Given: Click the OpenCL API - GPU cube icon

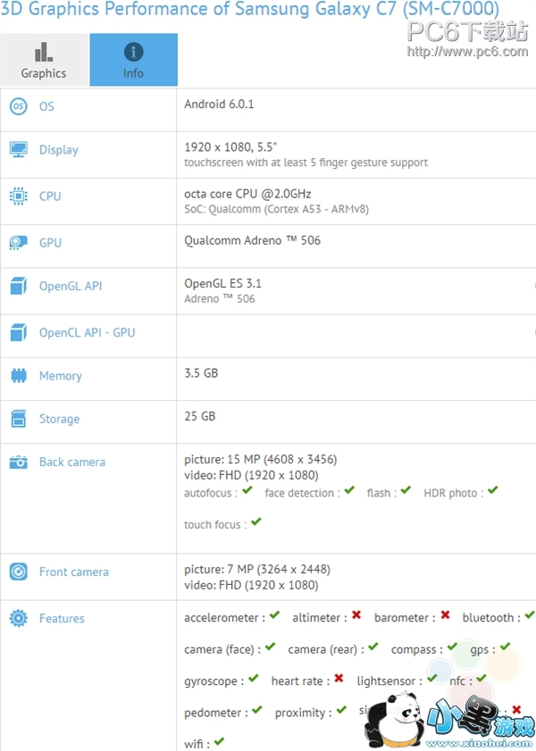Looking at the screenshot, I should 18,332.
